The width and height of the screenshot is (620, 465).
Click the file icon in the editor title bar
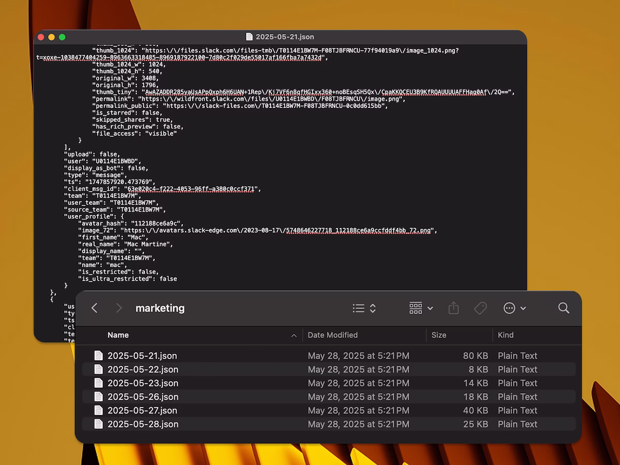point(248,37)
